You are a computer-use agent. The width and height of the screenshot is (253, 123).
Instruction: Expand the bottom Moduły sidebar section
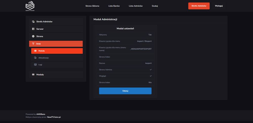(x=56, y=75)
